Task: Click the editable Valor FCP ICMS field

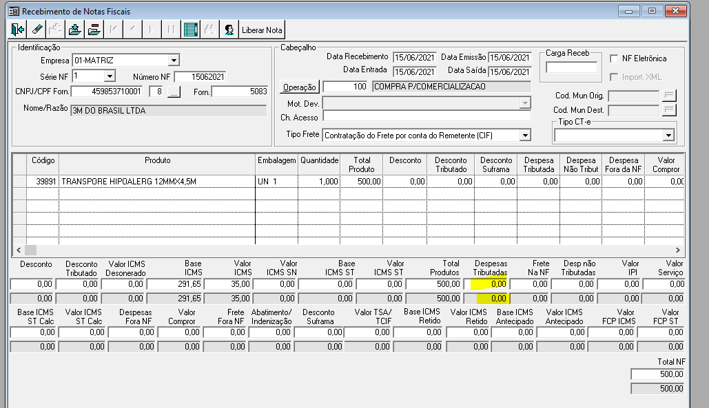Action: tap(612, 332)
